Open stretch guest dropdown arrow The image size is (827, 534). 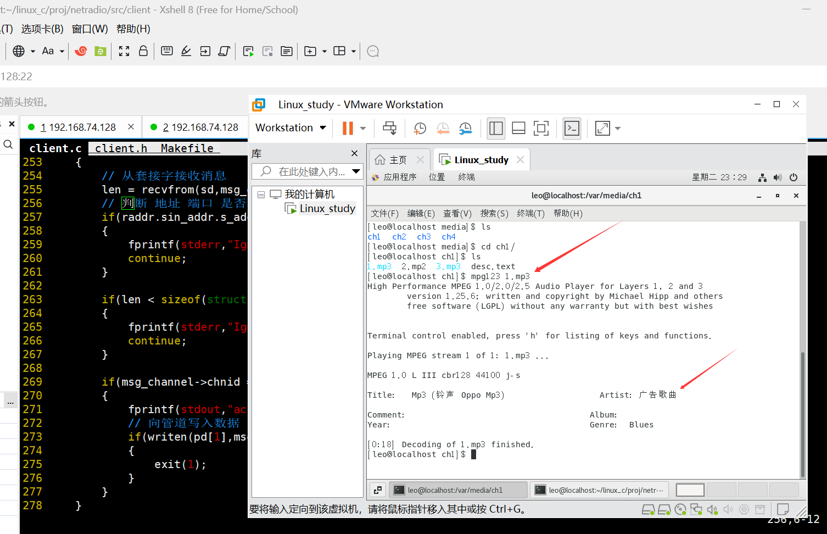tap(618, 128)
